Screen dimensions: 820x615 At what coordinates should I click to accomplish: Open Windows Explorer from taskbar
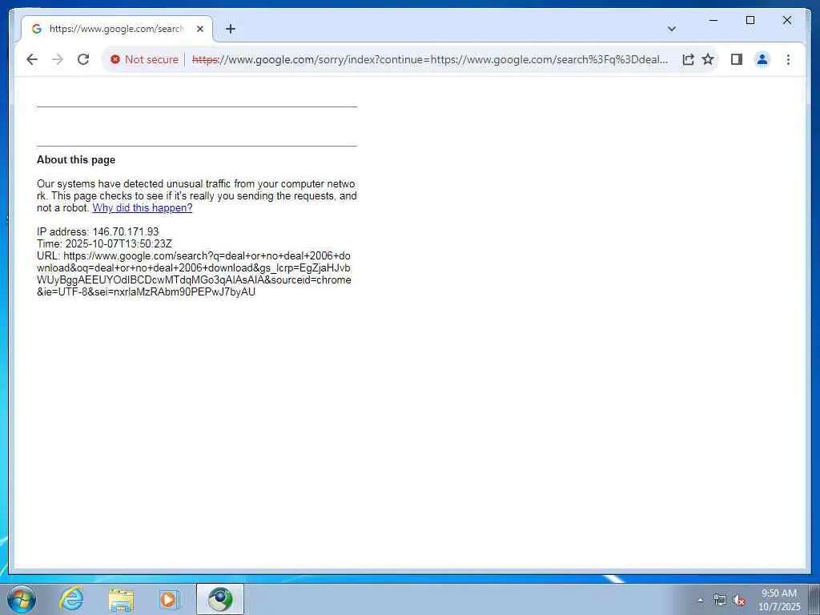point(121,599)
